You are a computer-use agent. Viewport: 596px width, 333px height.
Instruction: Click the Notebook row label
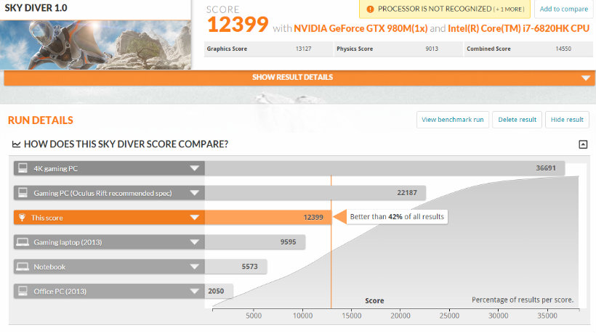click(x=49, y=267)
